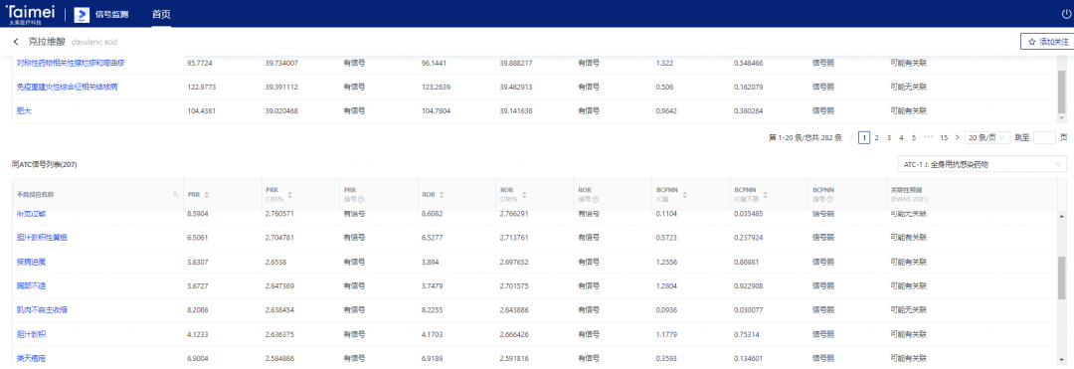Viewport: 1074px width, 369px height.
Task: Go to pagination page 3
Action: pyautogui.click(x=889, y=137)
